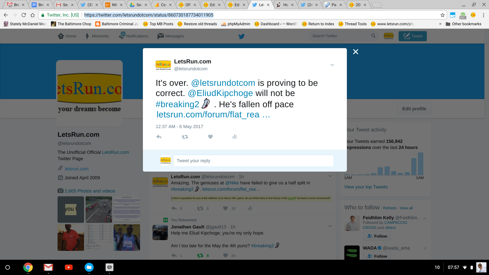Expand chevron on the Nike half-split tweet
This screenshot has width=489, height=275.
point(330,176)
